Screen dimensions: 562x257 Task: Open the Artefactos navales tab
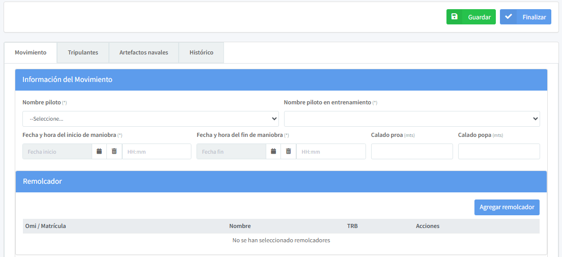coord(144,52)
